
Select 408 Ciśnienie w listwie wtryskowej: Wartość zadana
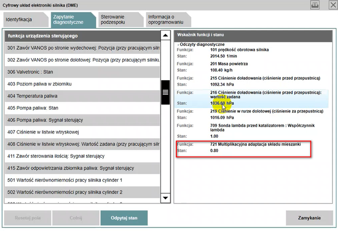point(82,144)
